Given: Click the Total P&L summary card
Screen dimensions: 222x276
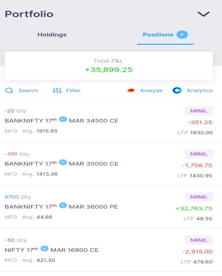Looking at the screenshot, I should pos(109,66).
